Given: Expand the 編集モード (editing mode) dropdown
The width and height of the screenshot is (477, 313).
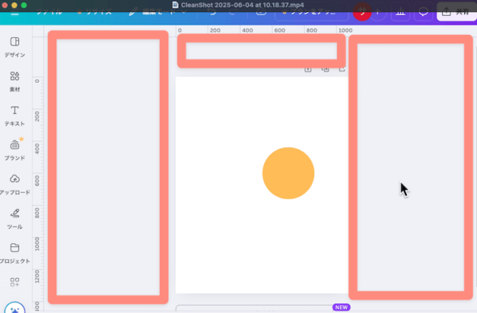Looking at the screenshot, I should (157, 13).
